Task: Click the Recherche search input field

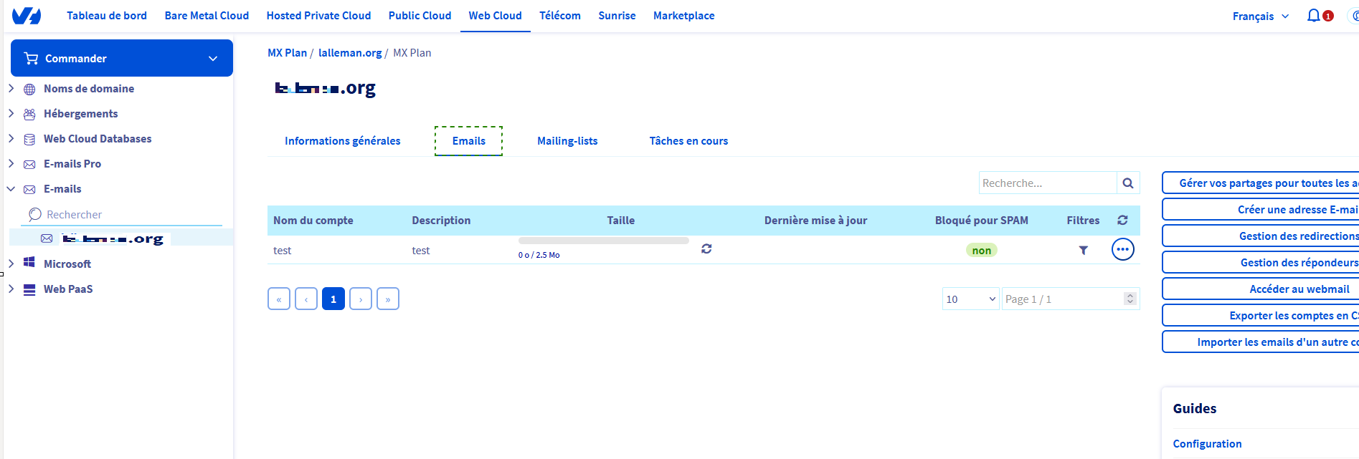Action: tap(1047, 183)
